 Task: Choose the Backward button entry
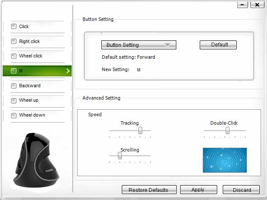[x=37, y=86]
